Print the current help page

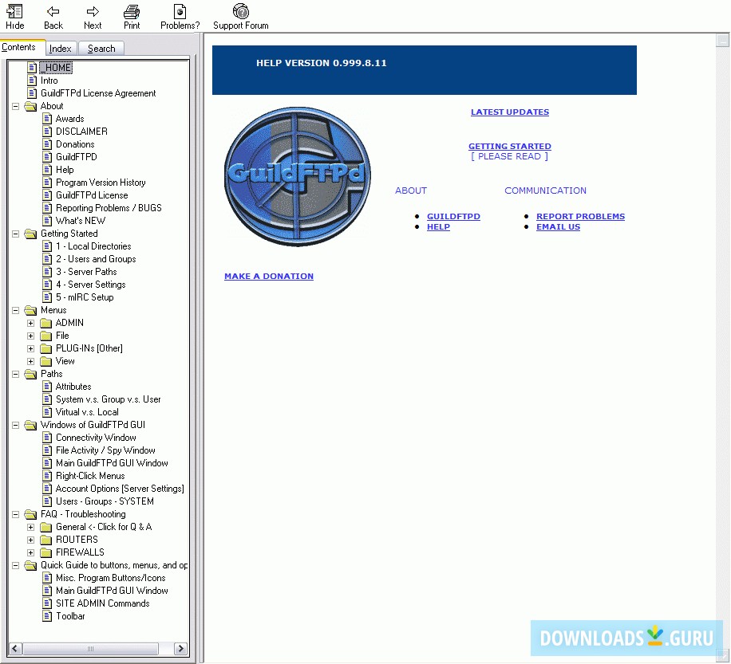pyautogui.click(x=132, y=12)
